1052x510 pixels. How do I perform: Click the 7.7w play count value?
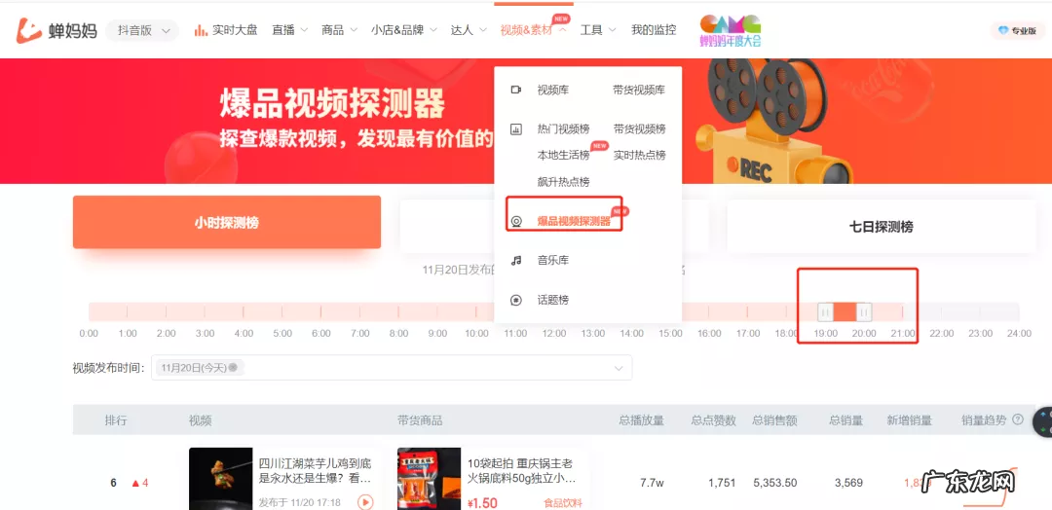[x=651, y=483]
